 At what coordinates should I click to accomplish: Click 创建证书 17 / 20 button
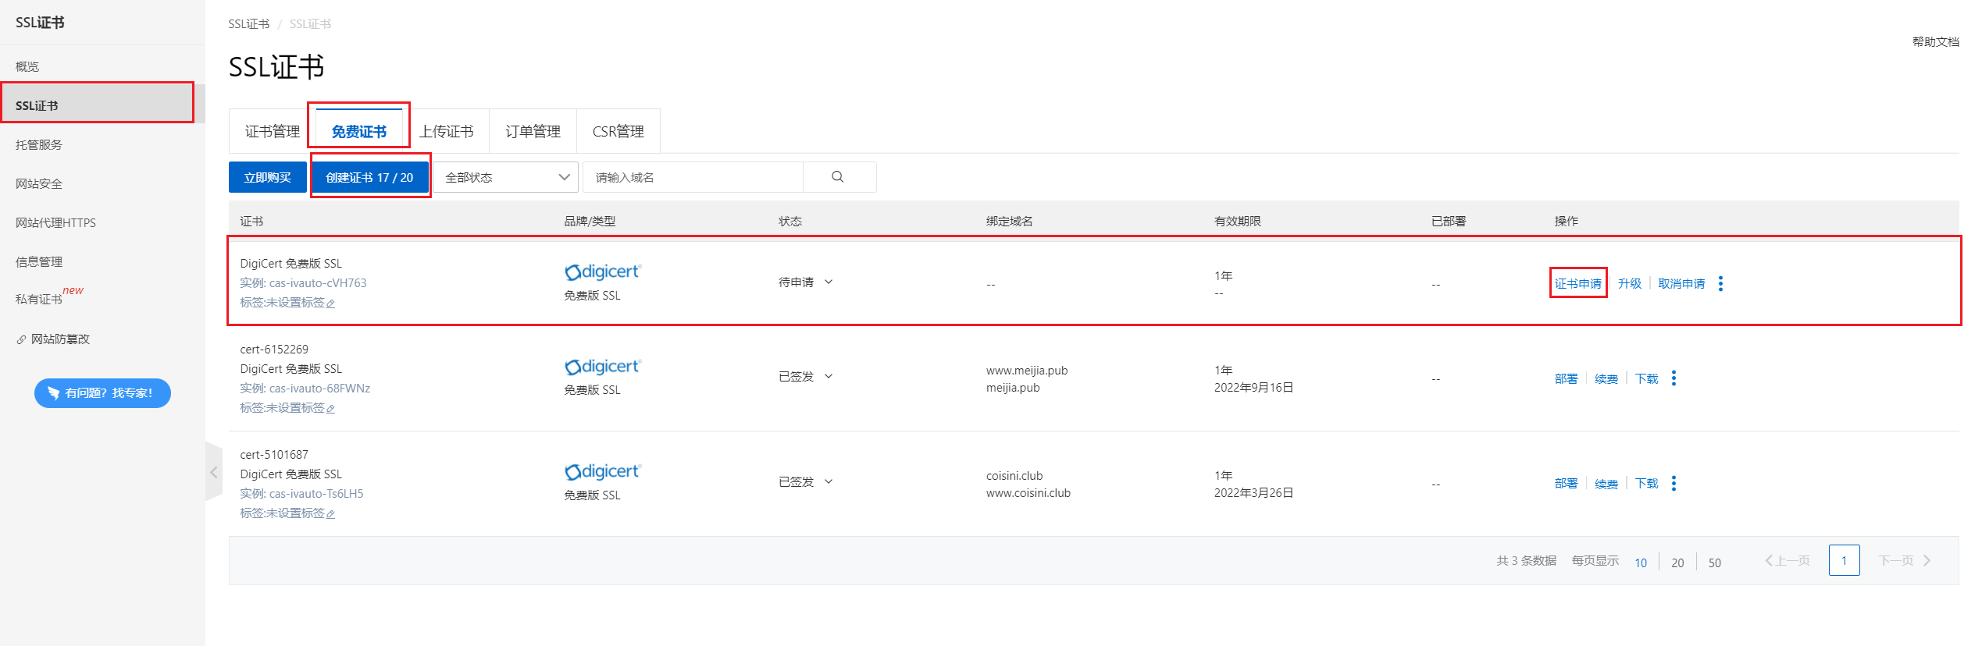click(370, 177)
